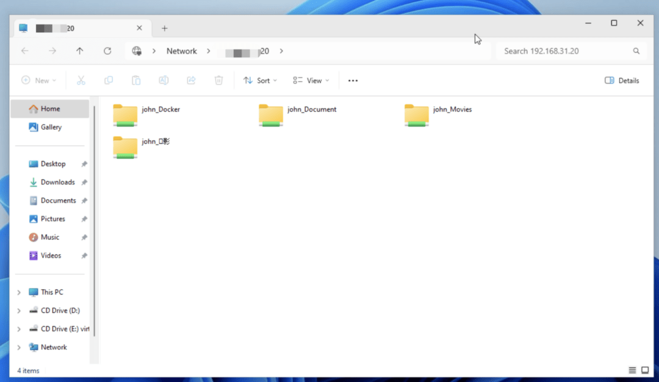Open the Sort dropdown menu
659x382 pixels.
point(260,81)
